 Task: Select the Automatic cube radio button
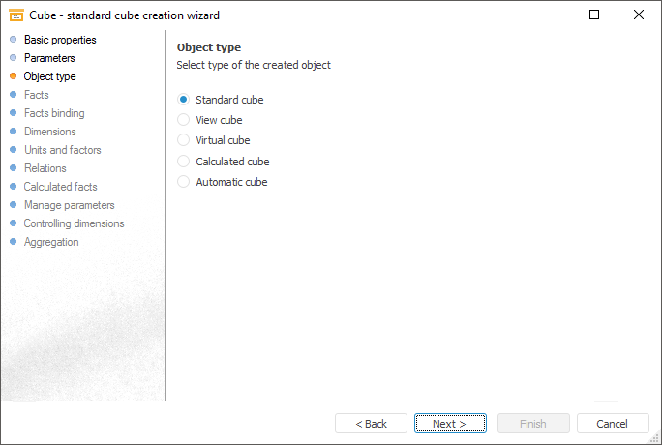coord(184,182)
